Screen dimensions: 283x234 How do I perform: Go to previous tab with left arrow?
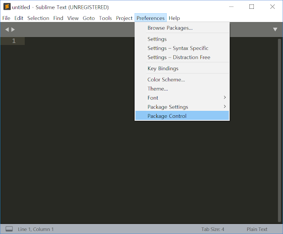coord(7,30)
